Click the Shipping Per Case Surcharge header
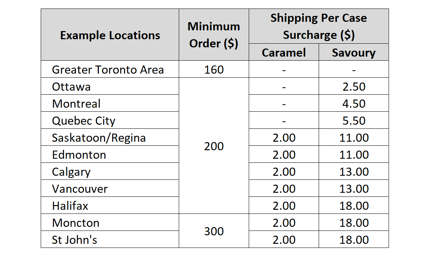 pos(319,26)
